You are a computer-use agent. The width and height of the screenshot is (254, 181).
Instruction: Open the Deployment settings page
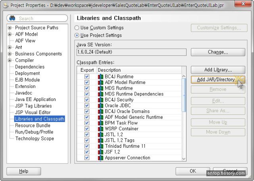click(27, 73)
